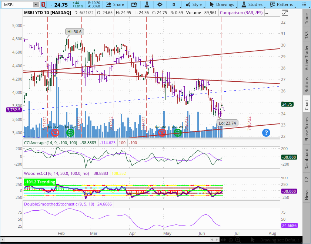This screenshot has height=244, width=311.
Task: Select the crosshair icon in bottom bar
Action: (x=230, y=240)
